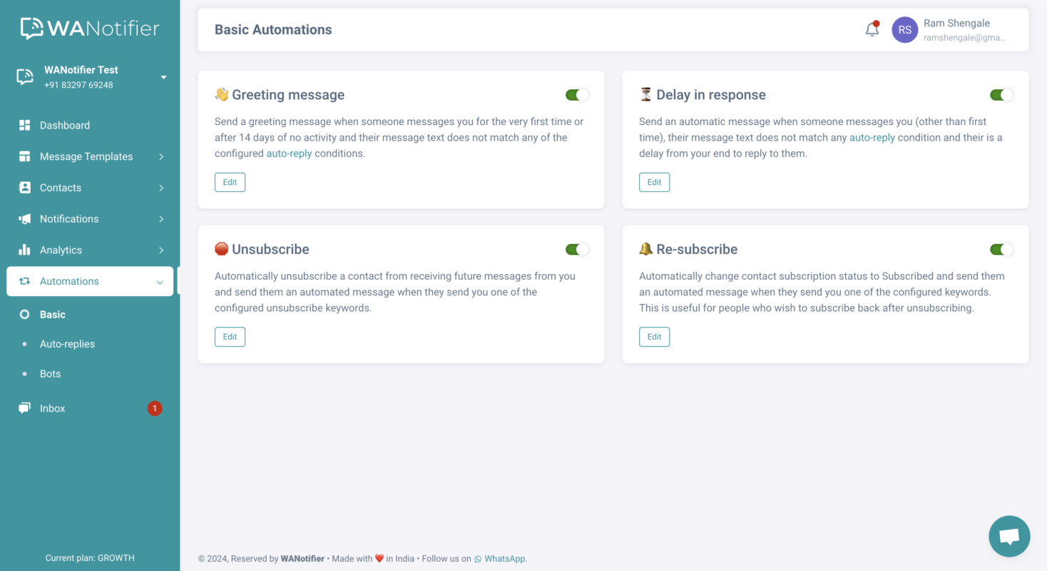Image resolution: width=1047 pixels, height=571 pixels.
Task: Open the notification bell icon
Action: coord(872,29)
